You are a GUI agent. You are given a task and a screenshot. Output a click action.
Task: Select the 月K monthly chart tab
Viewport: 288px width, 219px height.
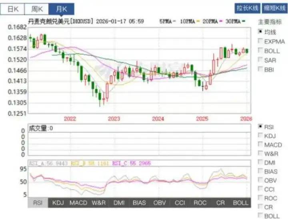click(62, 9)
